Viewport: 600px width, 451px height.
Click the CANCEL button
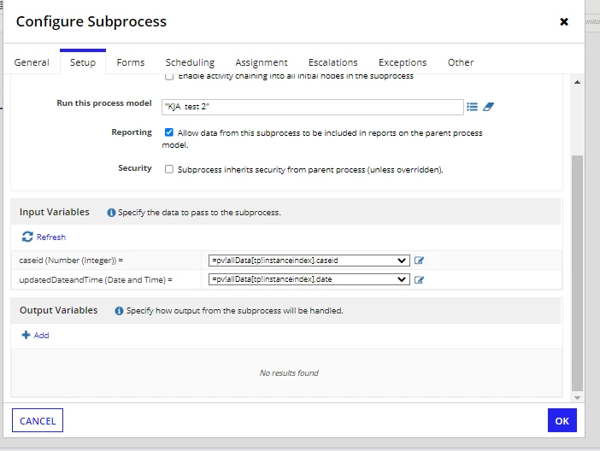38,420
